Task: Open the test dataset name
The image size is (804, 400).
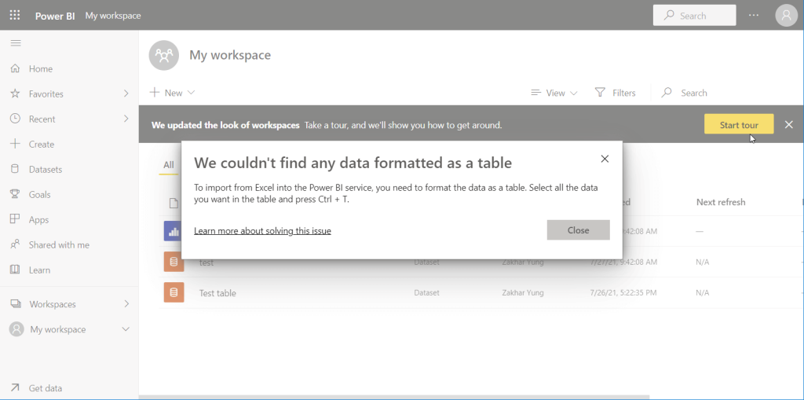Action: click(x=206, y=262)
